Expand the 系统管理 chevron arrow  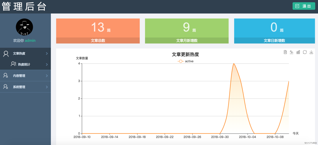point(47,87)
